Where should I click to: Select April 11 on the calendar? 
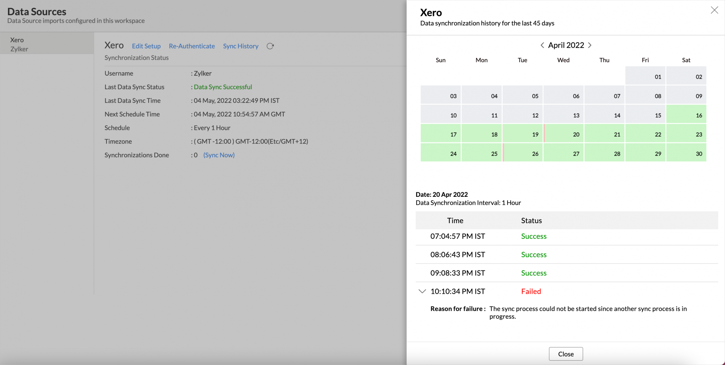482,114
